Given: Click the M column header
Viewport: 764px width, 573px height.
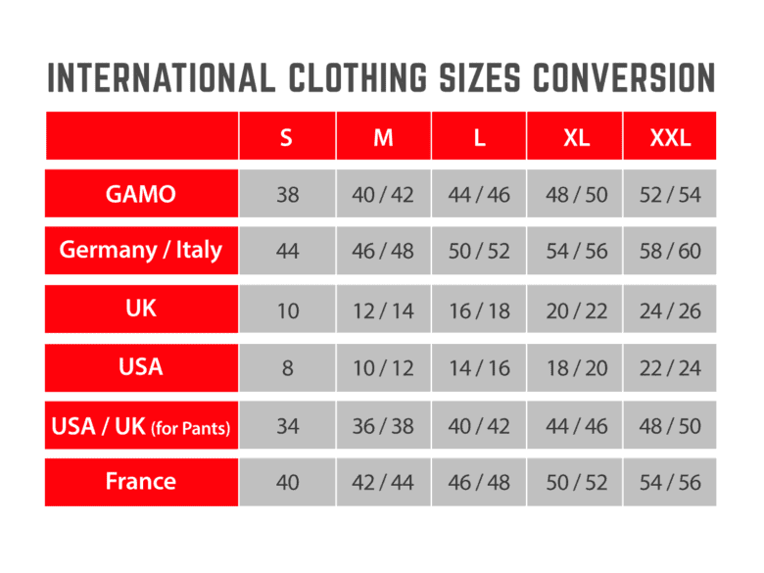Looking at the screenshot, I should point(383,137).
